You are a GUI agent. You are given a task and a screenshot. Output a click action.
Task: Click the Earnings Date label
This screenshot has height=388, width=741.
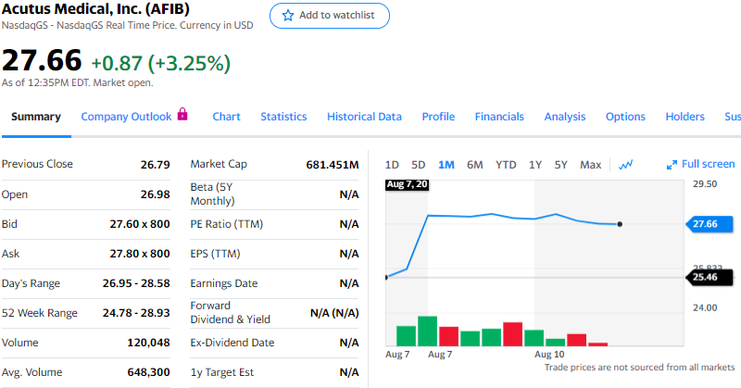pyautogui.click(x=224, y=283)
